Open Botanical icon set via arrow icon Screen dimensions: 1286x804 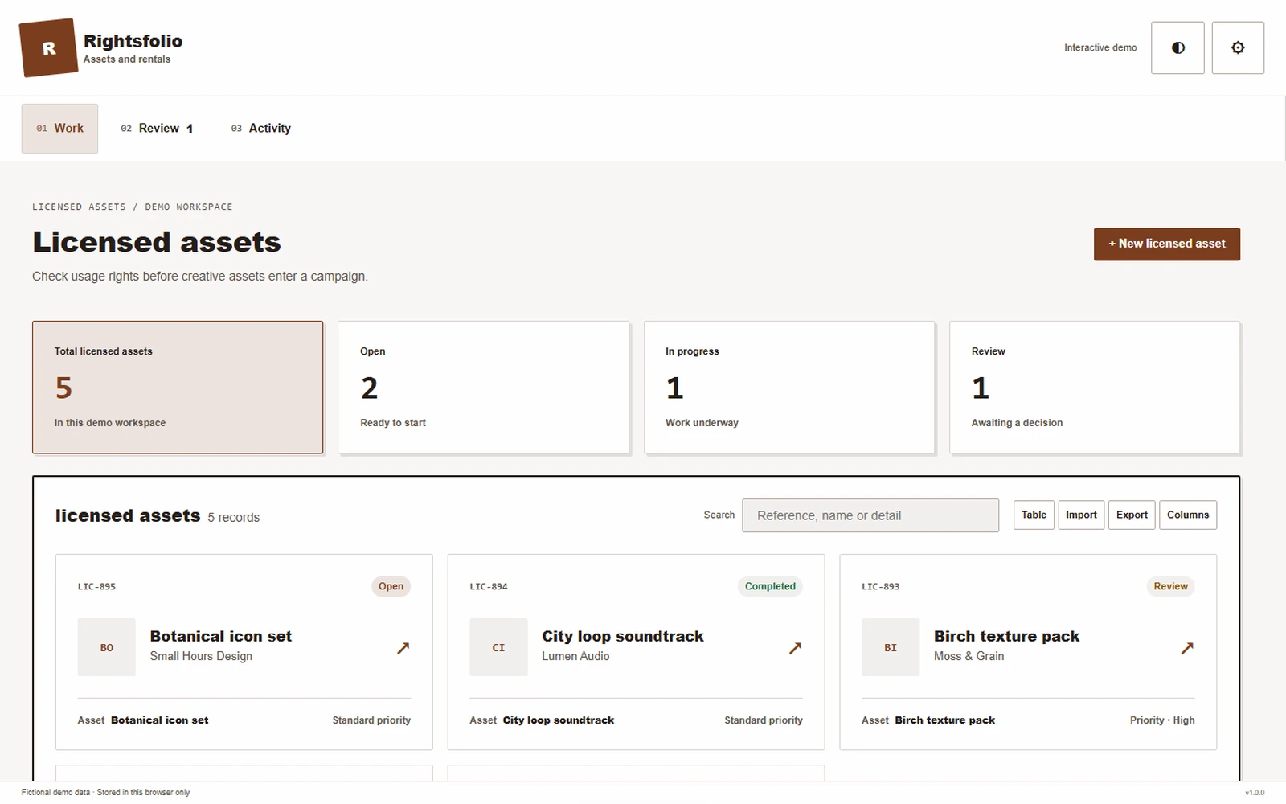[403, 648]
